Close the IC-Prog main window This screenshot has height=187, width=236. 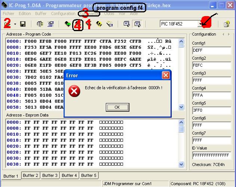click(x=230, y=5)
